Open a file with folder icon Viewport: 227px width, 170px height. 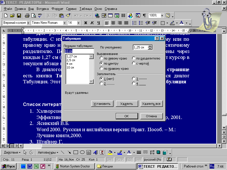12,15
